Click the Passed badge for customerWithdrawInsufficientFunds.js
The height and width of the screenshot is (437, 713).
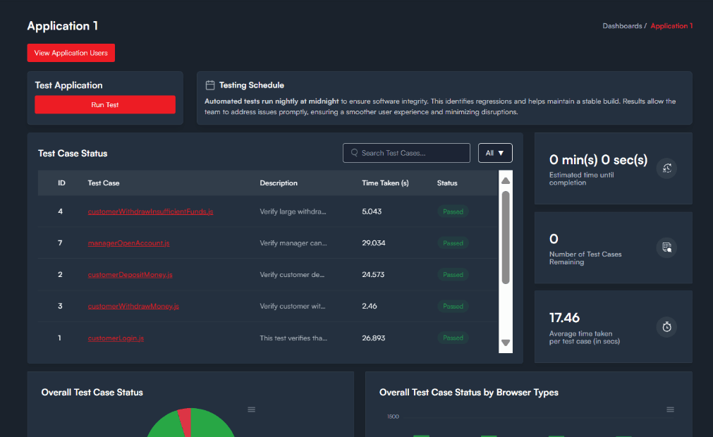(453, 211)
